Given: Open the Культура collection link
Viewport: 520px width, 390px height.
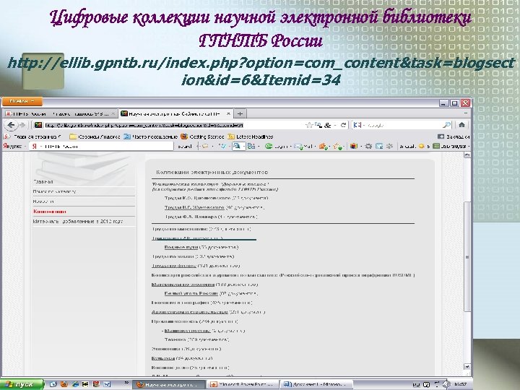Looking at the screenshot, I should [163, 358].
